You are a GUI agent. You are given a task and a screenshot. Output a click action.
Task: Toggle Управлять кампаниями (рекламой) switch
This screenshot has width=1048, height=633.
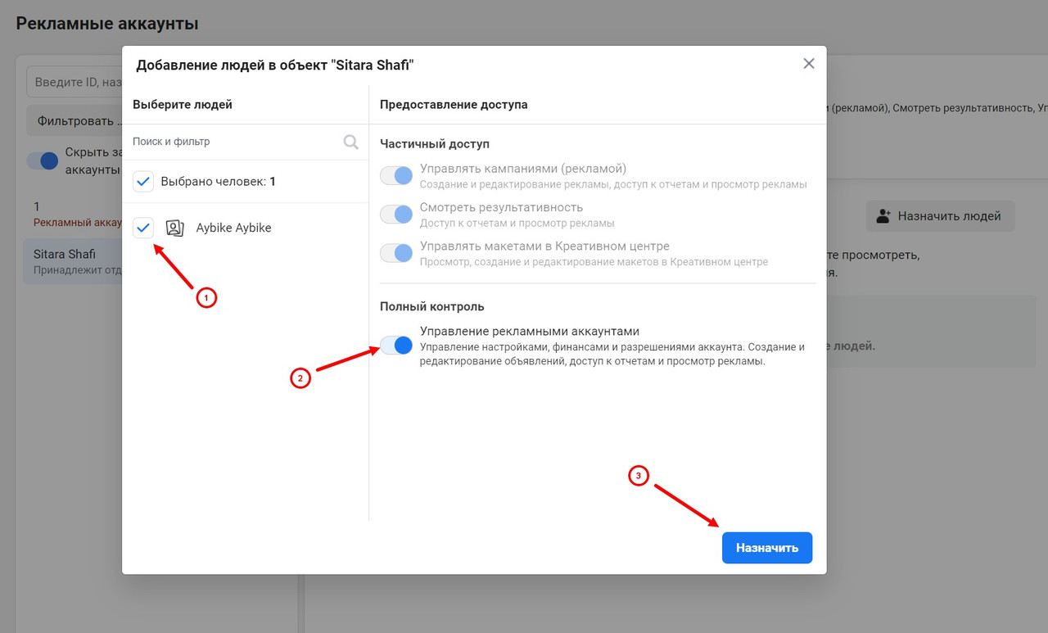point(396,175)
